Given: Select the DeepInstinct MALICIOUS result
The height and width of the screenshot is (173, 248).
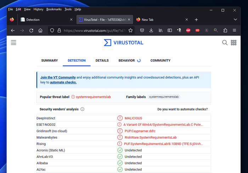Looking at the screenshot, I should [x=133, y=118].
